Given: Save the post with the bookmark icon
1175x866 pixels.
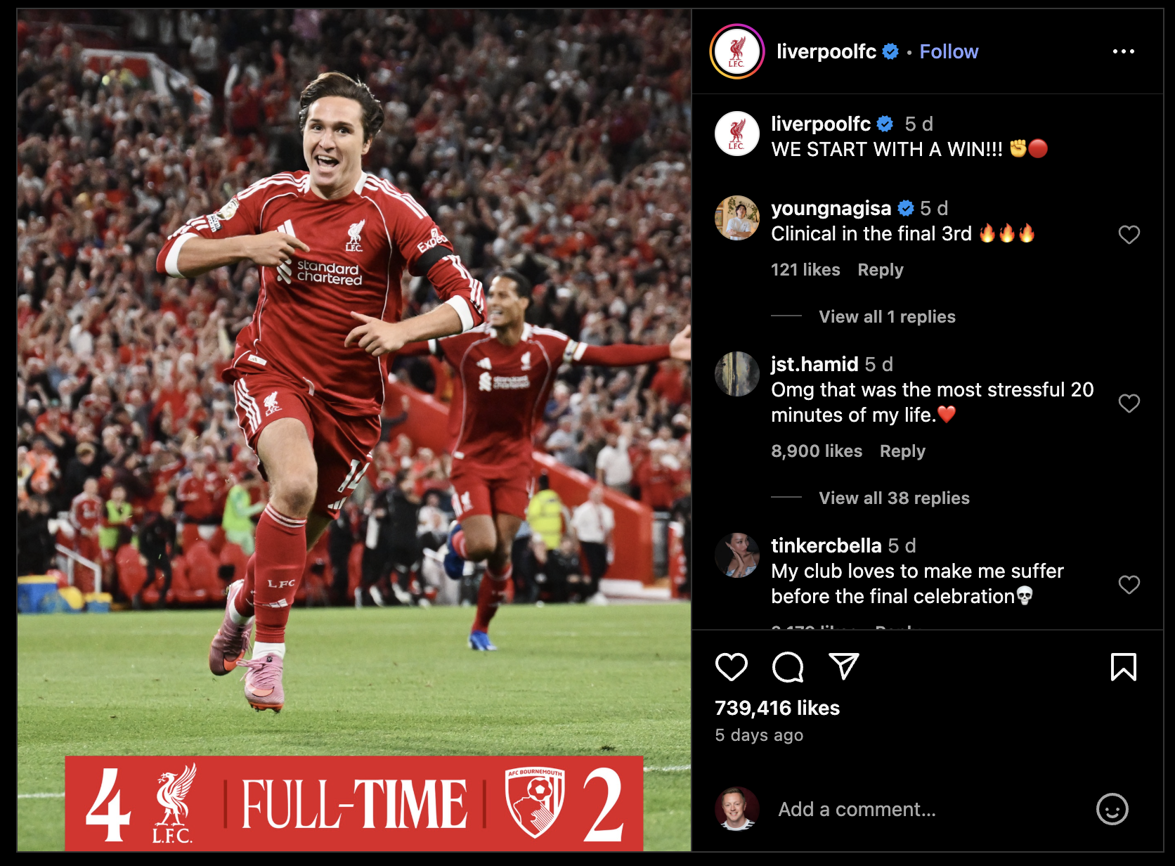Looking at the screenshot, I should point(1123,667).
